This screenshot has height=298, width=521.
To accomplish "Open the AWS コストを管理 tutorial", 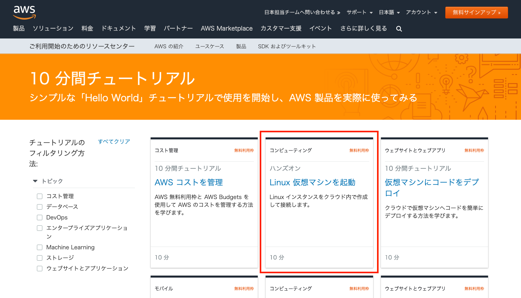I will 189,182.
